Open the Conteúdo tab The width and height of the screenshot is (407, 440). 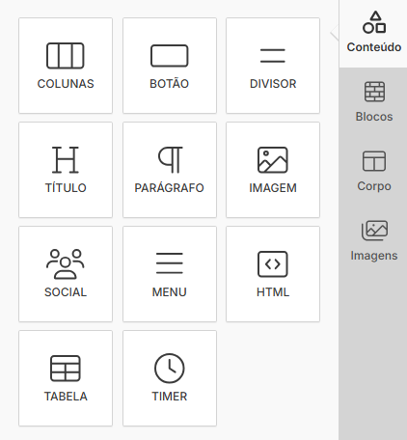373,33
